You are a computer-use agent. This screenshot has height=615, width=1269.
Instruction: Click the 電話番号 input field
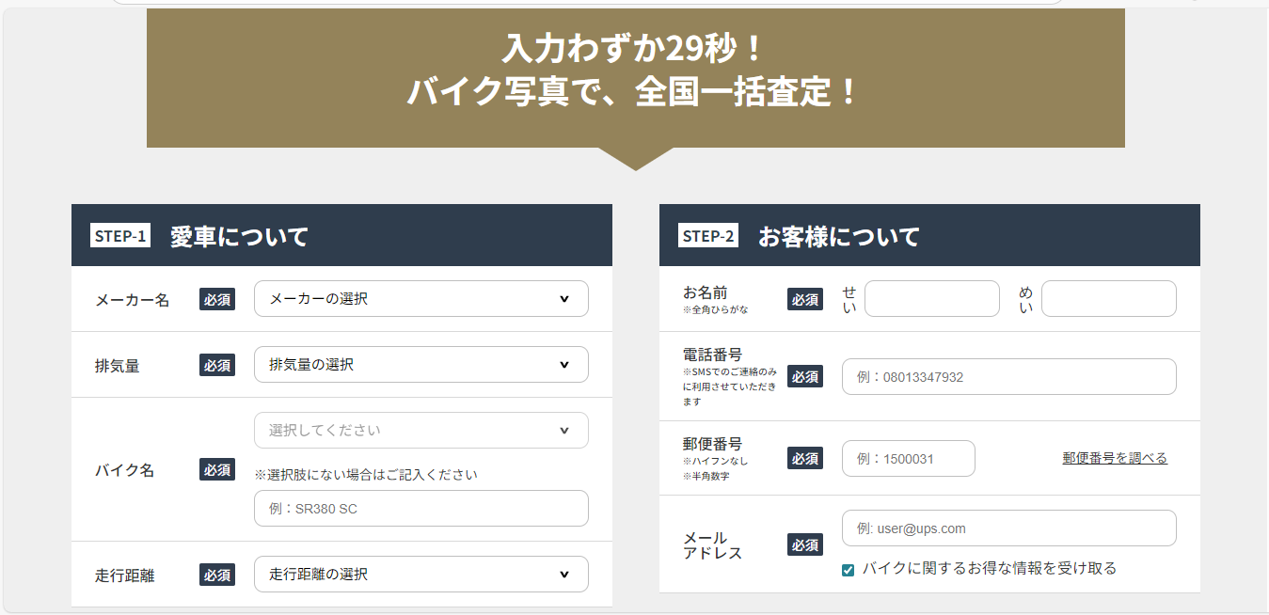click(1009, 376)
